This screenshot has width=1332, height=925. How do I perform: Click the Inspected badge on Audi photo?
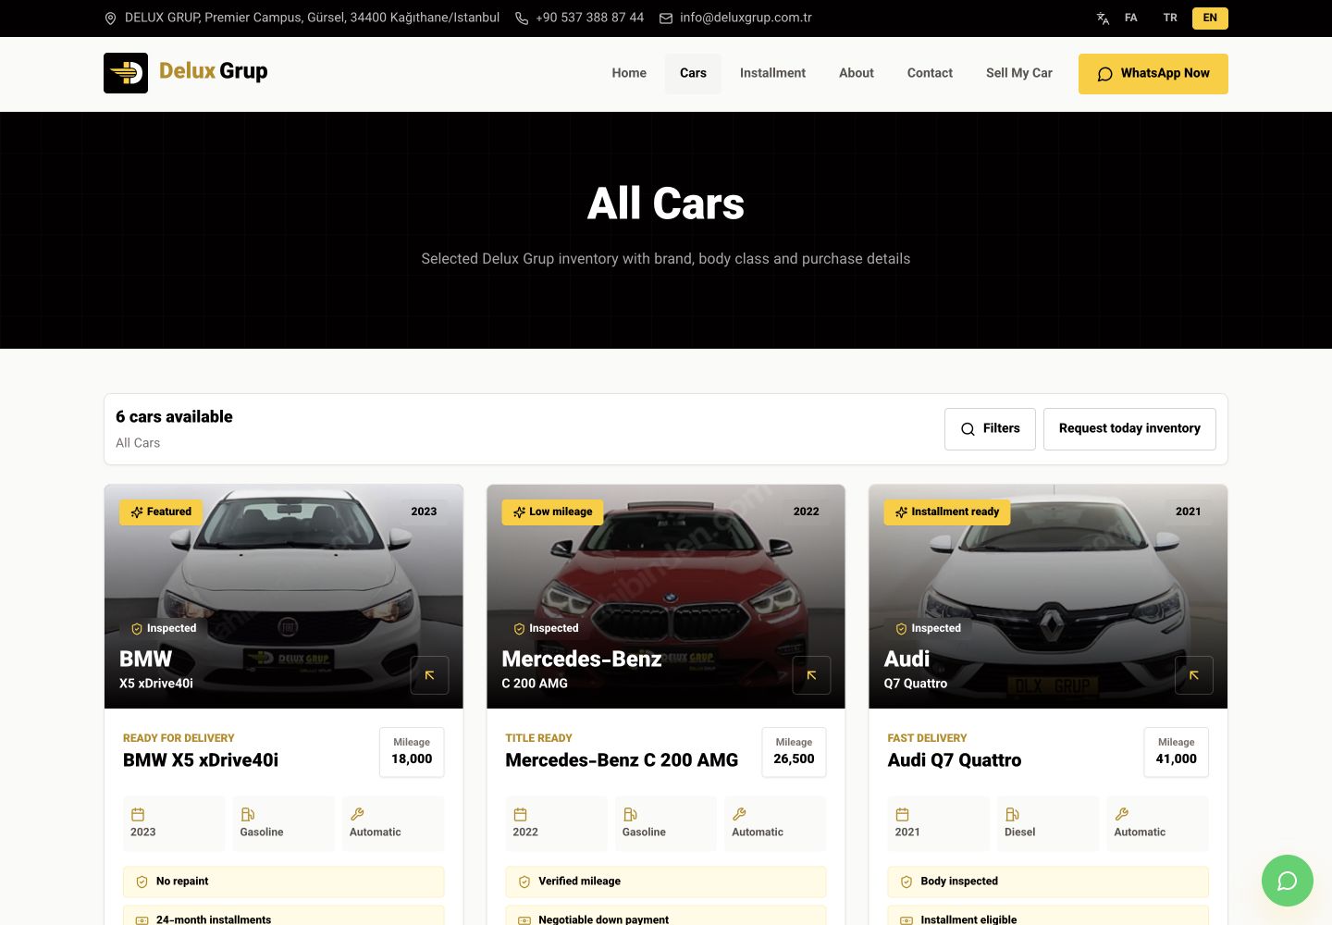click(x=928, y=629)
